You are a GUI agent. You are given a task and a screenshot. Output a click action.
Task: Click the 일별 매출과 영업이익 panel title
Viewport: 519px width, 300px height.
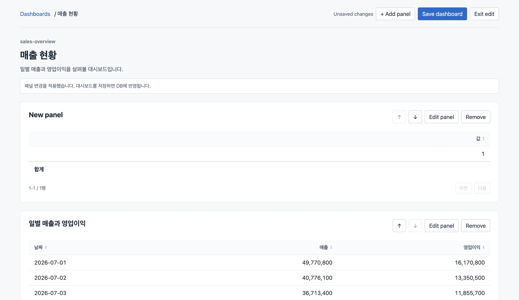(57, 224)
